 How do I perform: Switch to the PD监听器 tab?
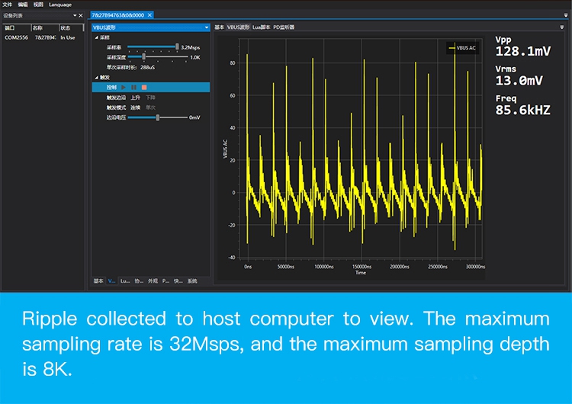[x=284, y=27]
